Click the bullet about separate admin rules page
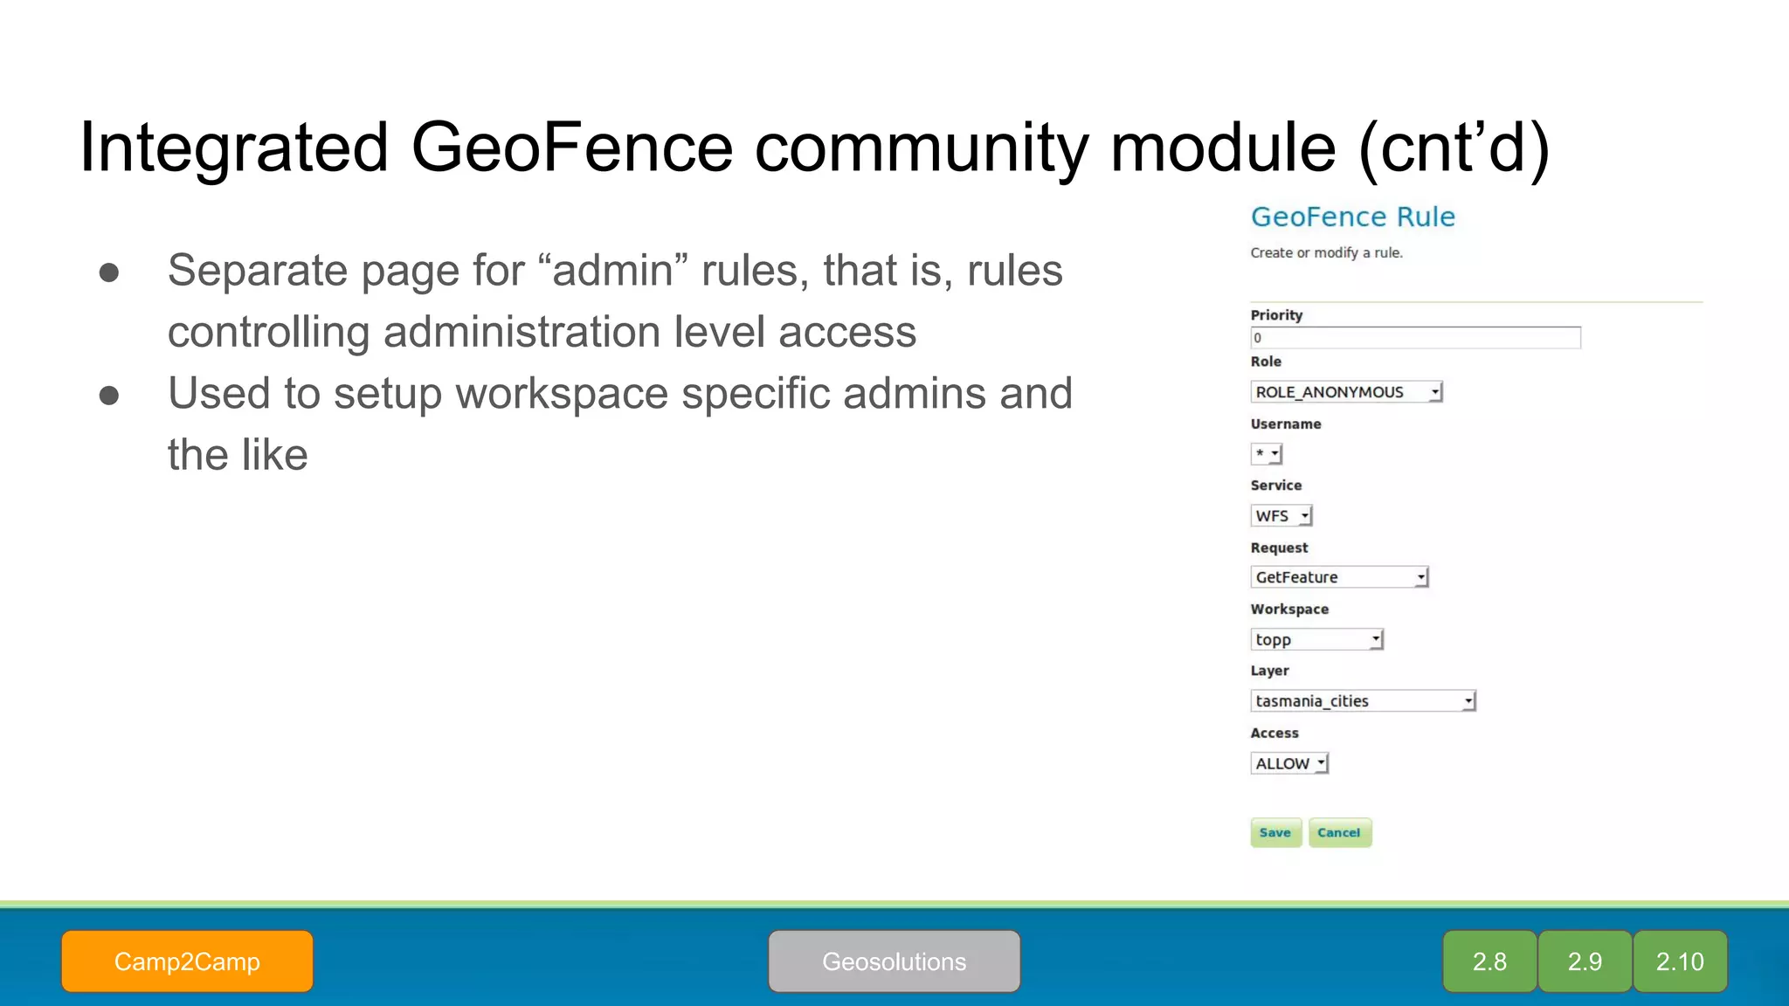 615,300
